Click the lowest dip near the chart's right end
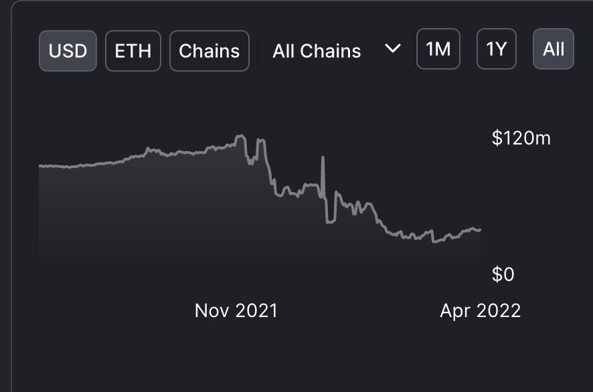 pyautogui.click(x=434, y=241)
